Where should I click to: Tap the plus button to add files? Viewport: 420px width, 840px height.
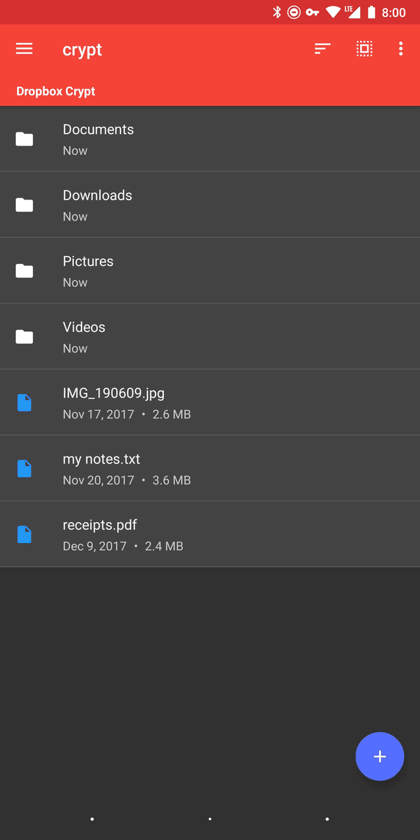(380, 756)
